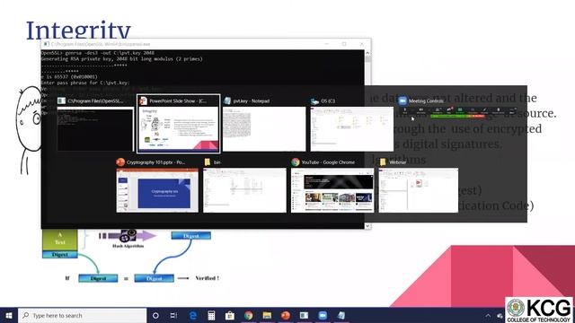Launch Microsoft Edge from the taskbar
The image size is (575, 323).
(x=193, y=315)
